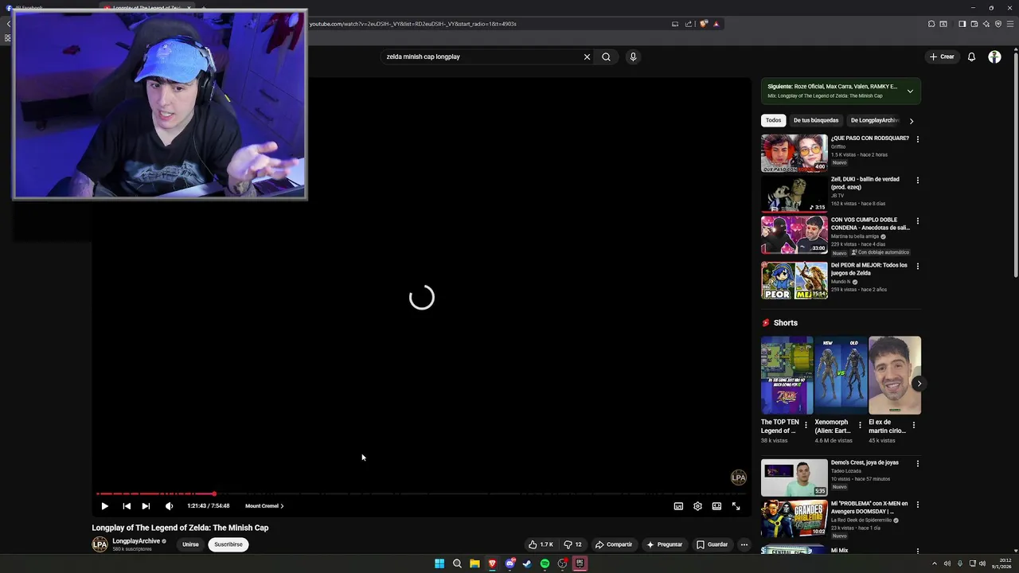Open Brave Rewards triangle icon
This screenshot has height=573, width=1019.
click(x=716, y=24)
